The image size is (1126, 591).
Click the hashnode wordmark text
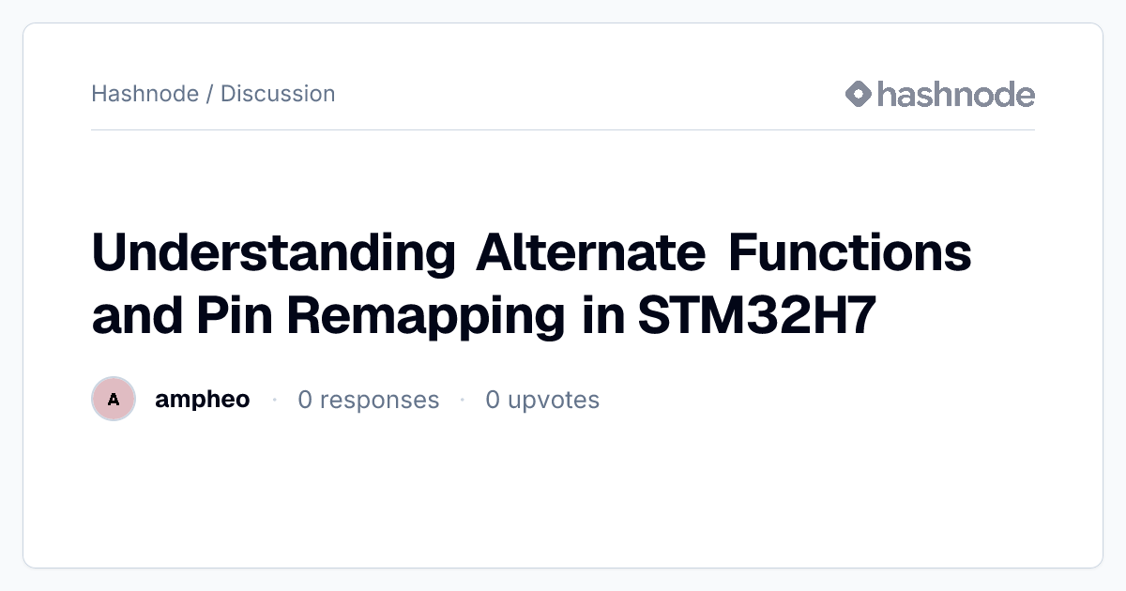956,94
